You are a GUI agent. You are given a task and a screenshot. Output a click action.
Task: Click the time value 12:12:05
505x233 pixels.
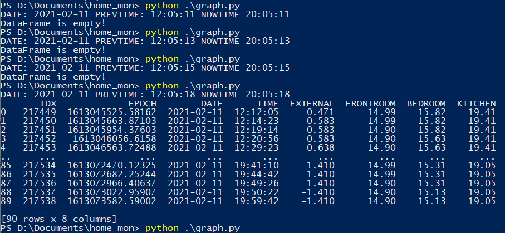point(256,112)
